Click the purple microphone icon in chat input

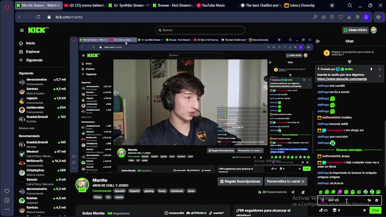coord(323,200)
